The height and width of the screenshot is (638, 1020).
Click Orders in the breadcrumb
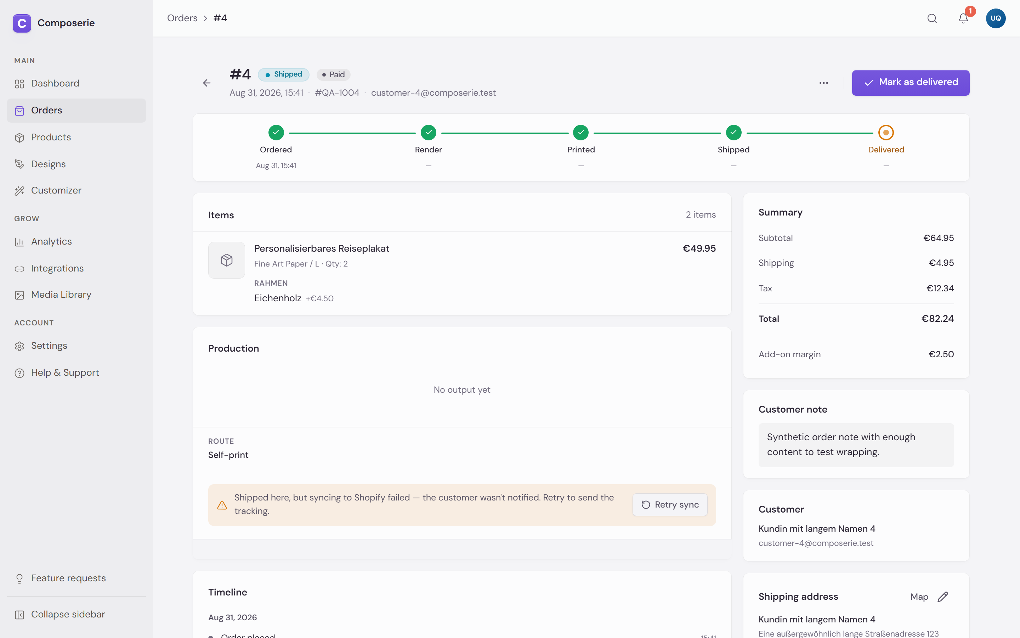(x=182, y=18)
